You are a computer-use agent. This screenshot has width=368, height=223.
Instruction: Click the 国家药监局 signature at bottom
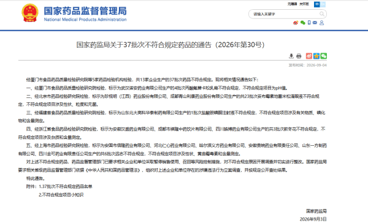click(x=316, y=211)
